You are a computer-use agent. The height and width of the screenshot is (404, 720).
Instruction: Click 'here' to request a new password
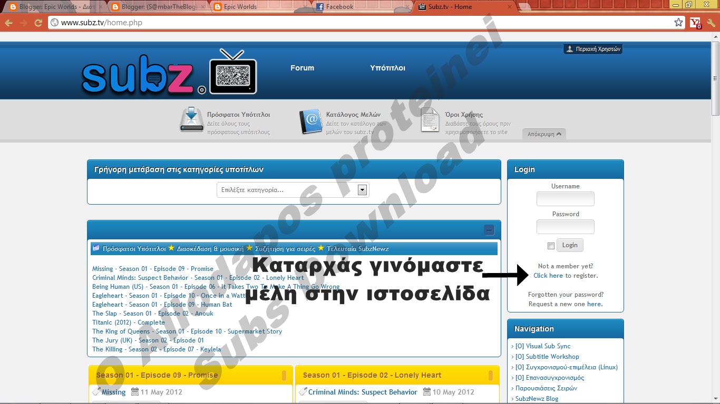[x=594, y=304]
